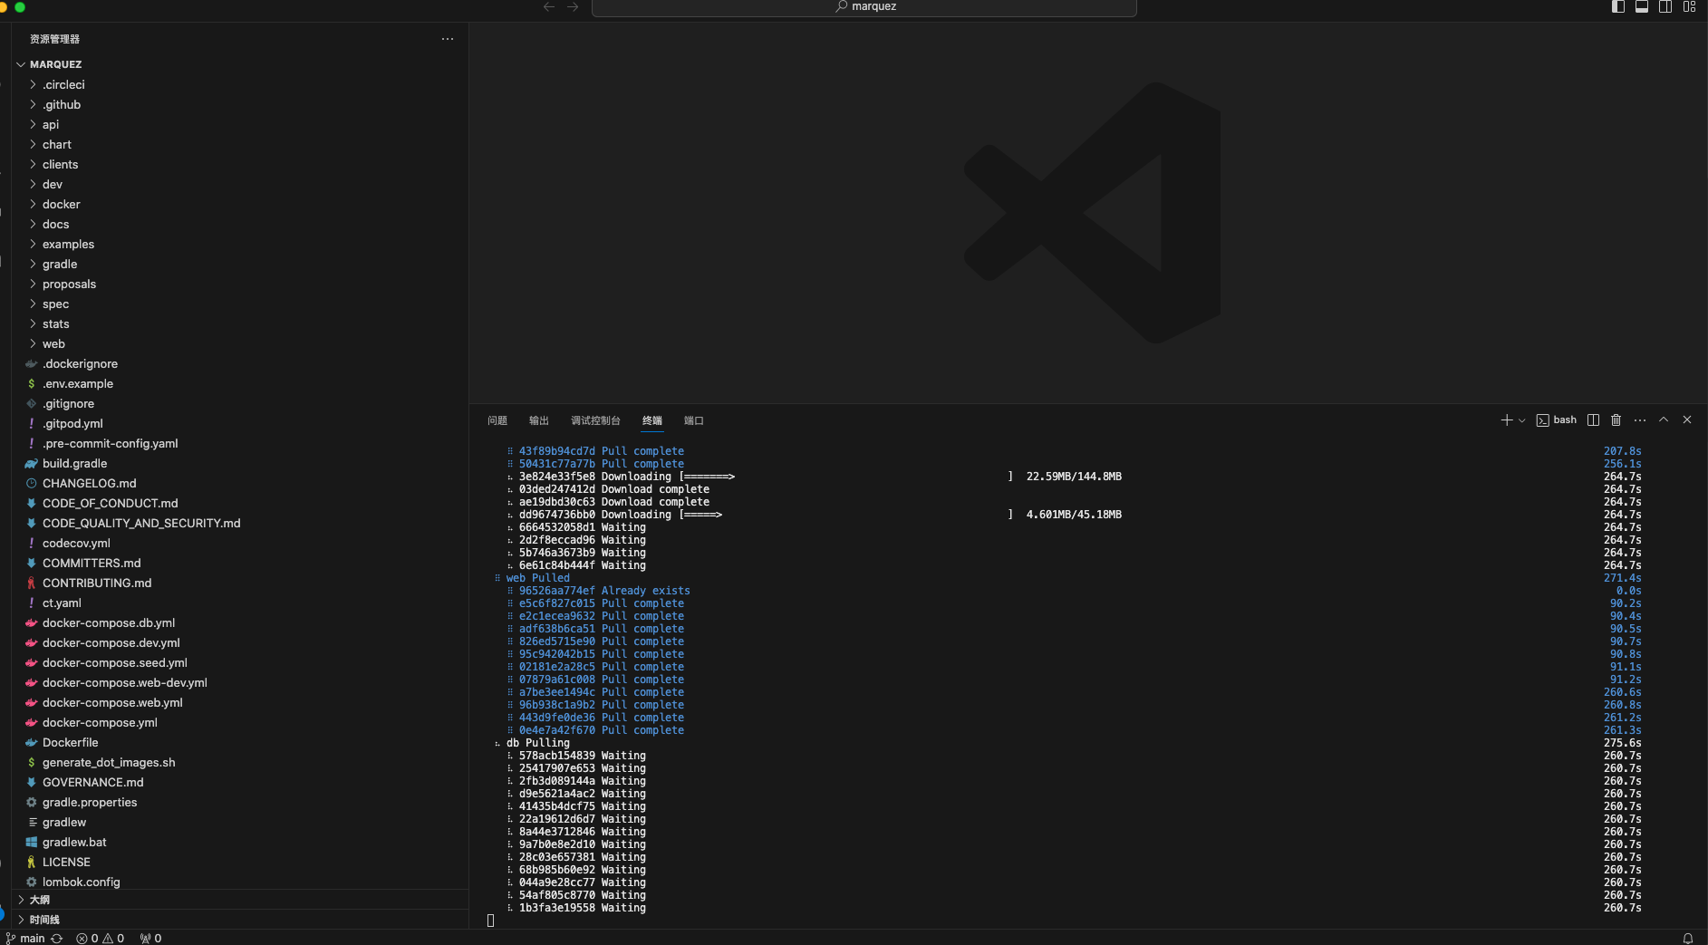Toggle the secondary side bar layout icon
The width and height of the screenshot is (1708, 945).
(1665, 6)
